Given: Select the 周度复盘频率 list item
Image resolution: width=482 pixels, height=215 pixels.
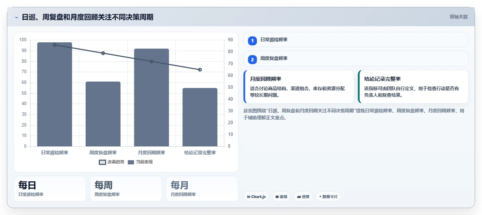Looking at the screenshot, I should (356, 58).
